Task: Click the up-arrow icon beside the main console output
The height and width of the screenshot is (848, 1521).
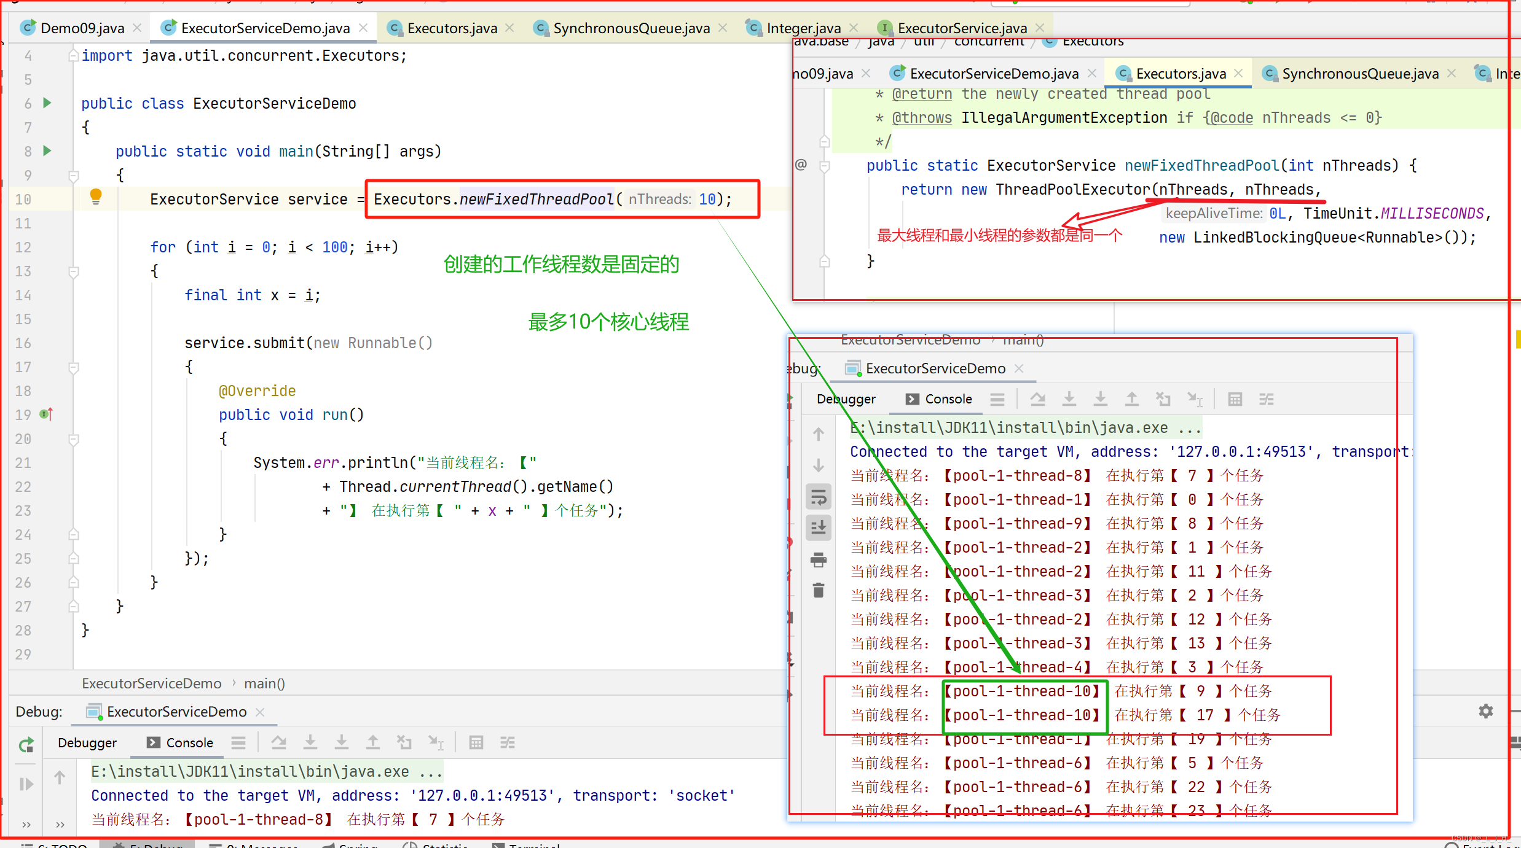Action: tap(60, 777)
